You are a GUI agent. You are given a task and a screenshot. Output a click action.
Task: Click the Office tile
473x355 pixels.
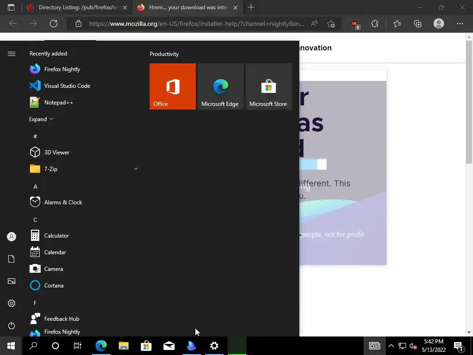173,86
